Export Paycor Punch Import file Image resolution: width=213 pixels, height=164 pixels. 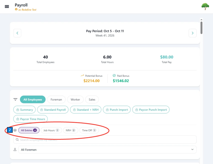tap(151, 110)
